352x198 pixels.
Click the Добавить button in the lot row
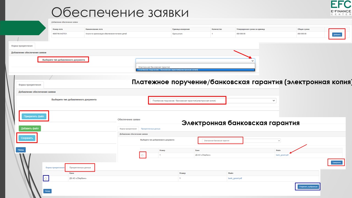point(337,35)
